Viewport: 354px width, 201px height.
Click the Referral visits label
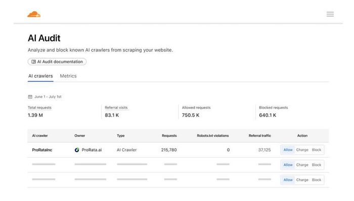point(116,108)
